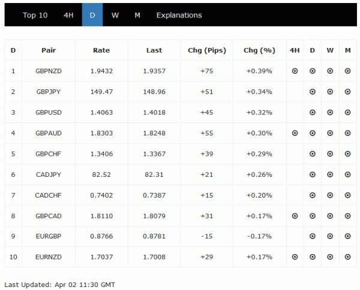Sort by the Chg (Pips) column header

(206, 50)
